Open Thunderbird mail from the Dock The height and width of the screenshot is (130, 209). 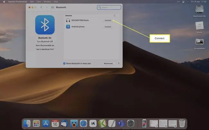[65, 124]
